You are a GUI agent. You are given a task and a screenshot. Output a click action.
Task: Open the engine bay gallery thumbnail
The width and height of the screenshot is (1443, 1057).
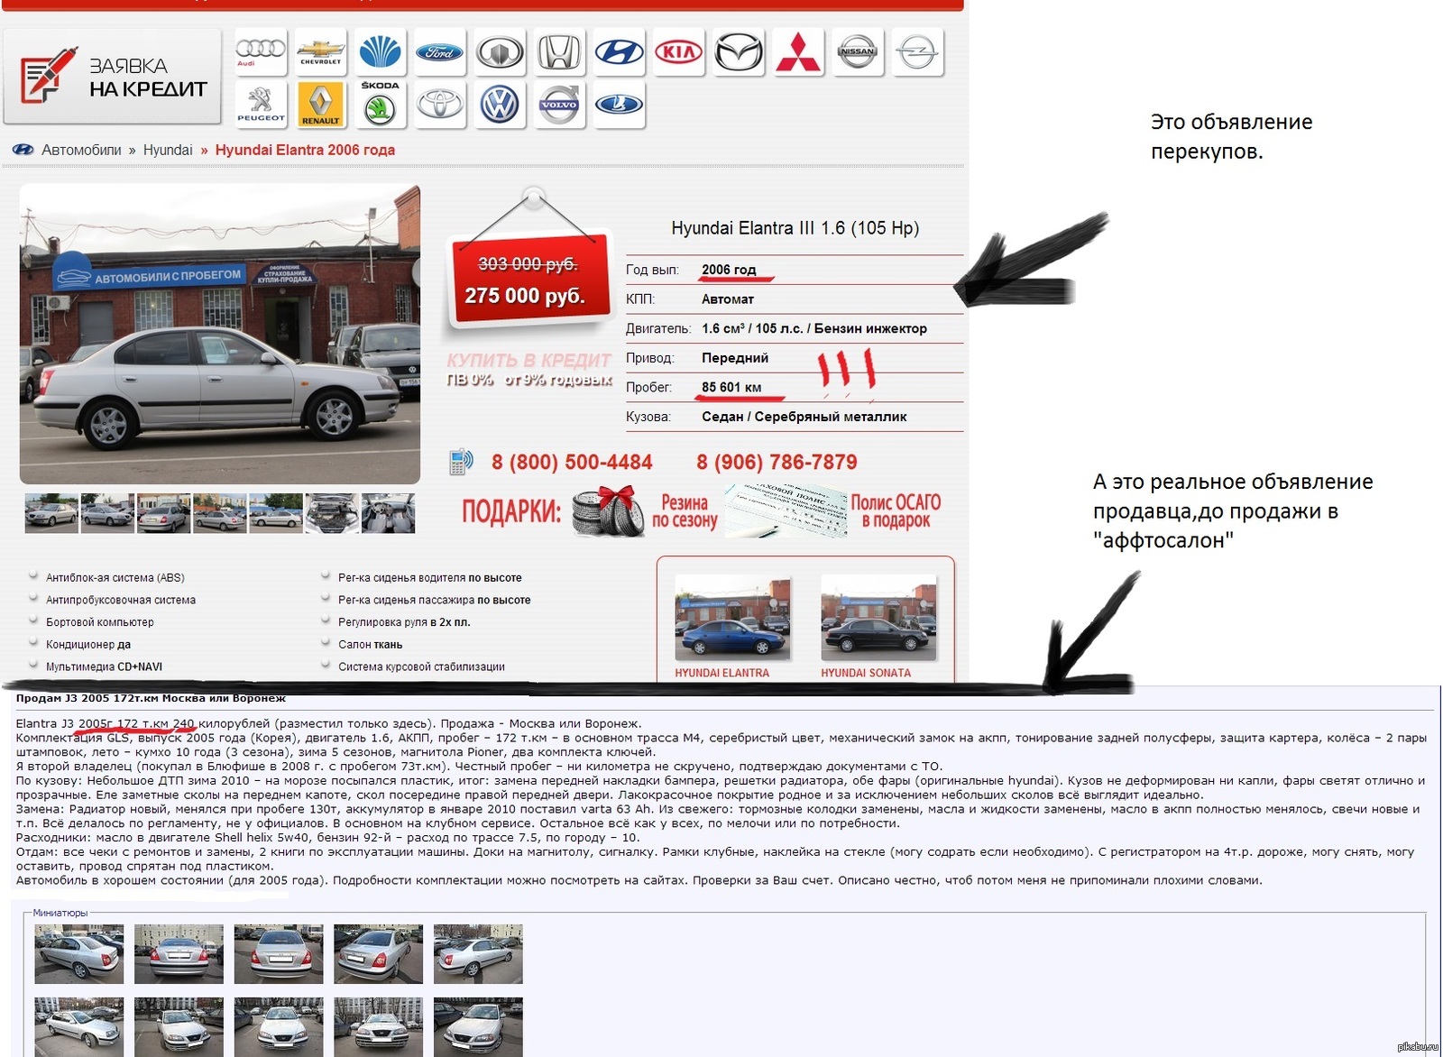point(332,513)
